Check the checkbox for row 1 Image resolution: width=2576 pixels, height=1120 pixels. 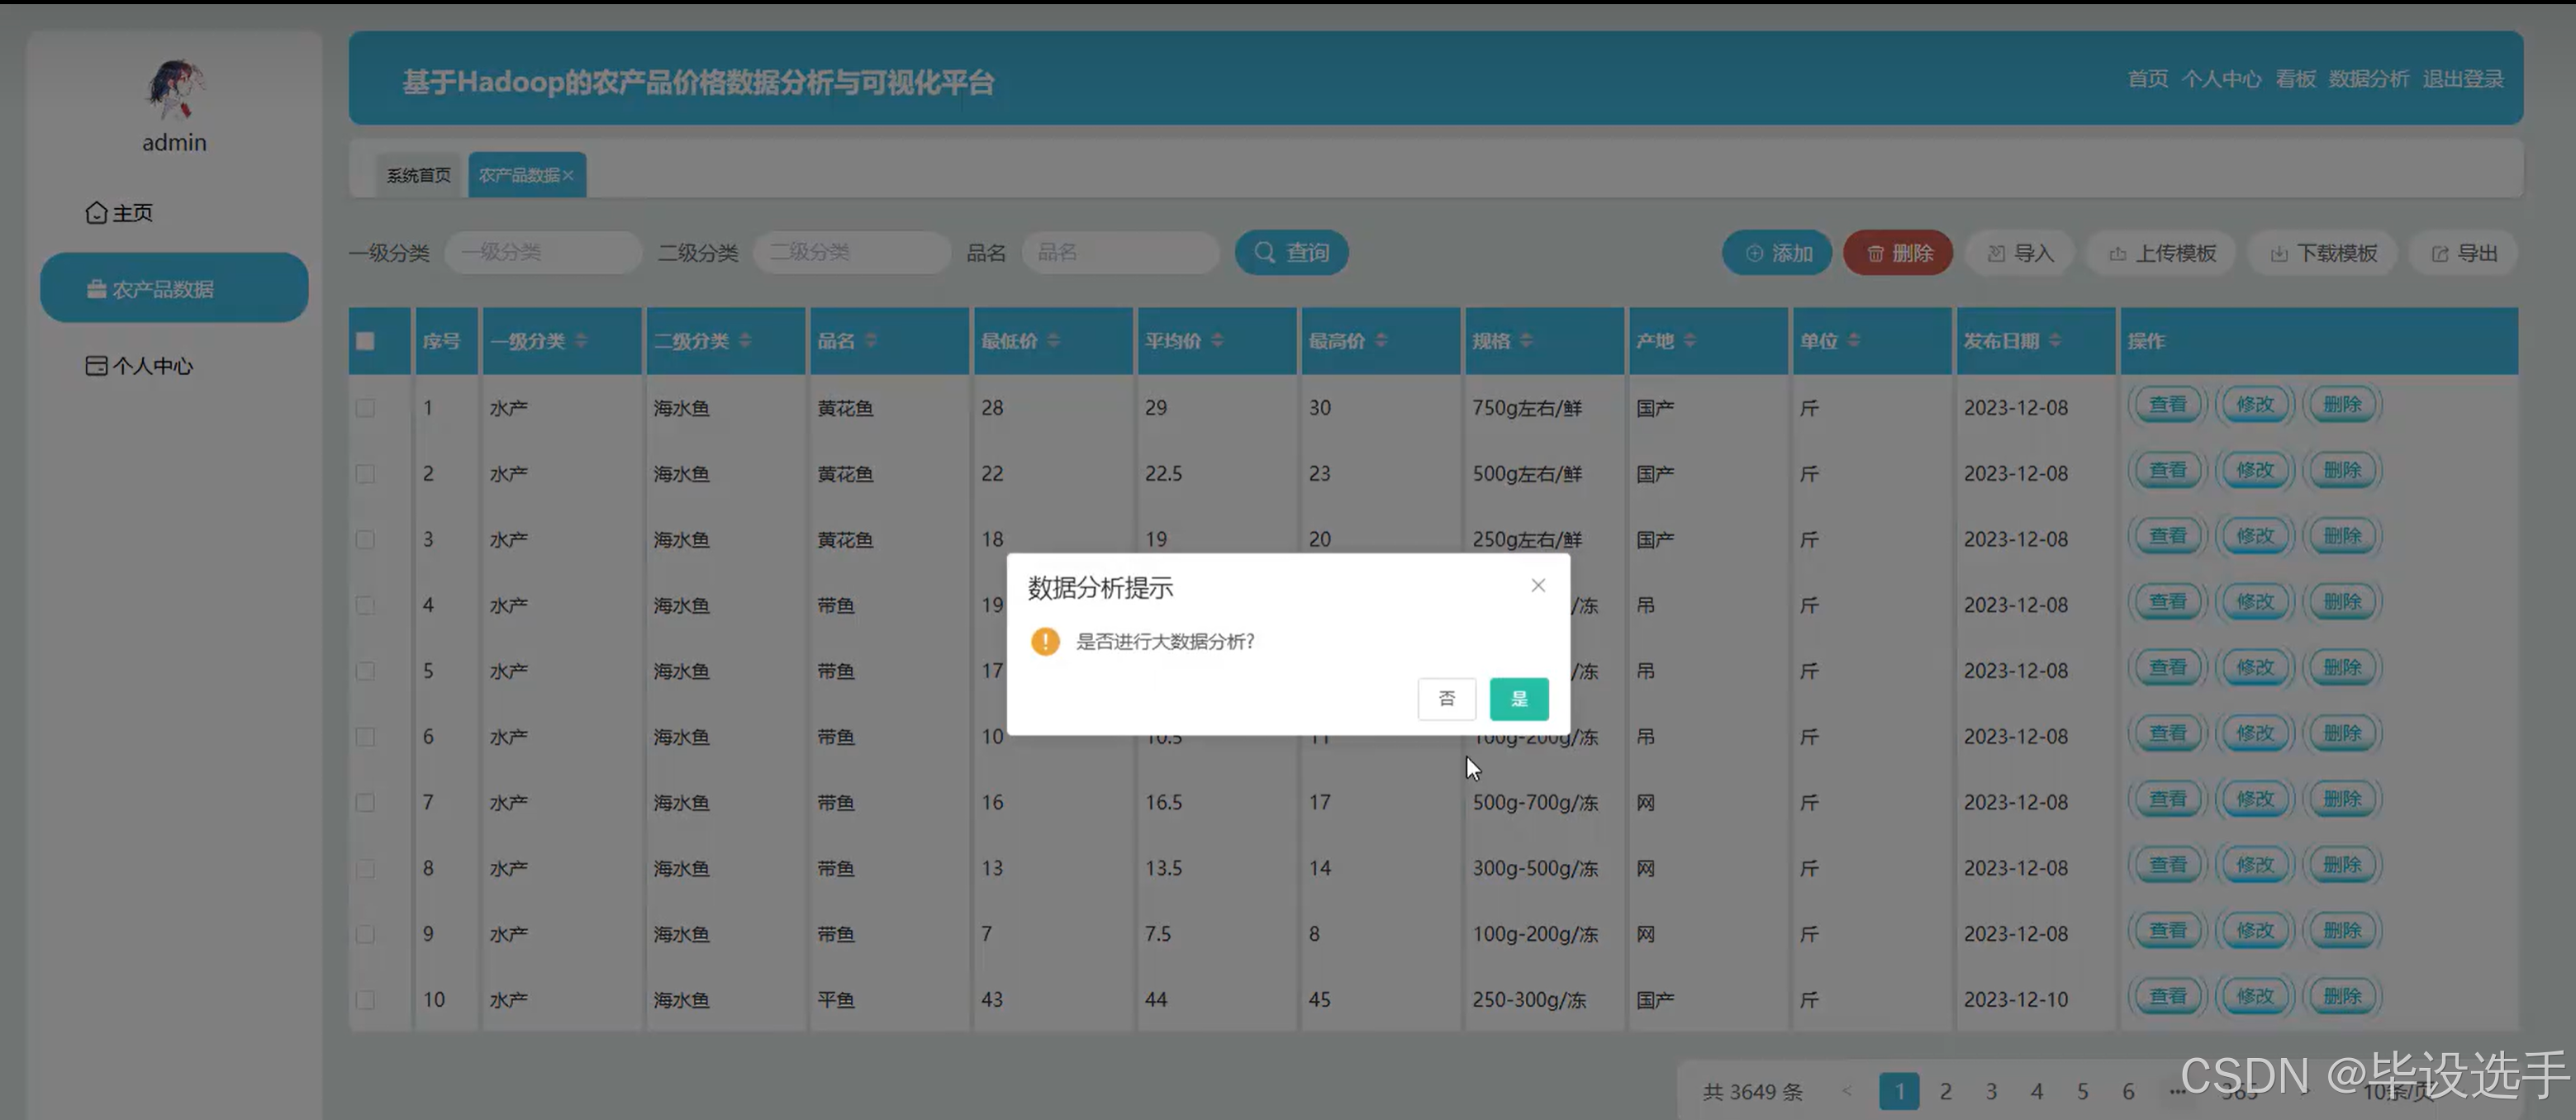pyautogui.click(x=365, y=408)
